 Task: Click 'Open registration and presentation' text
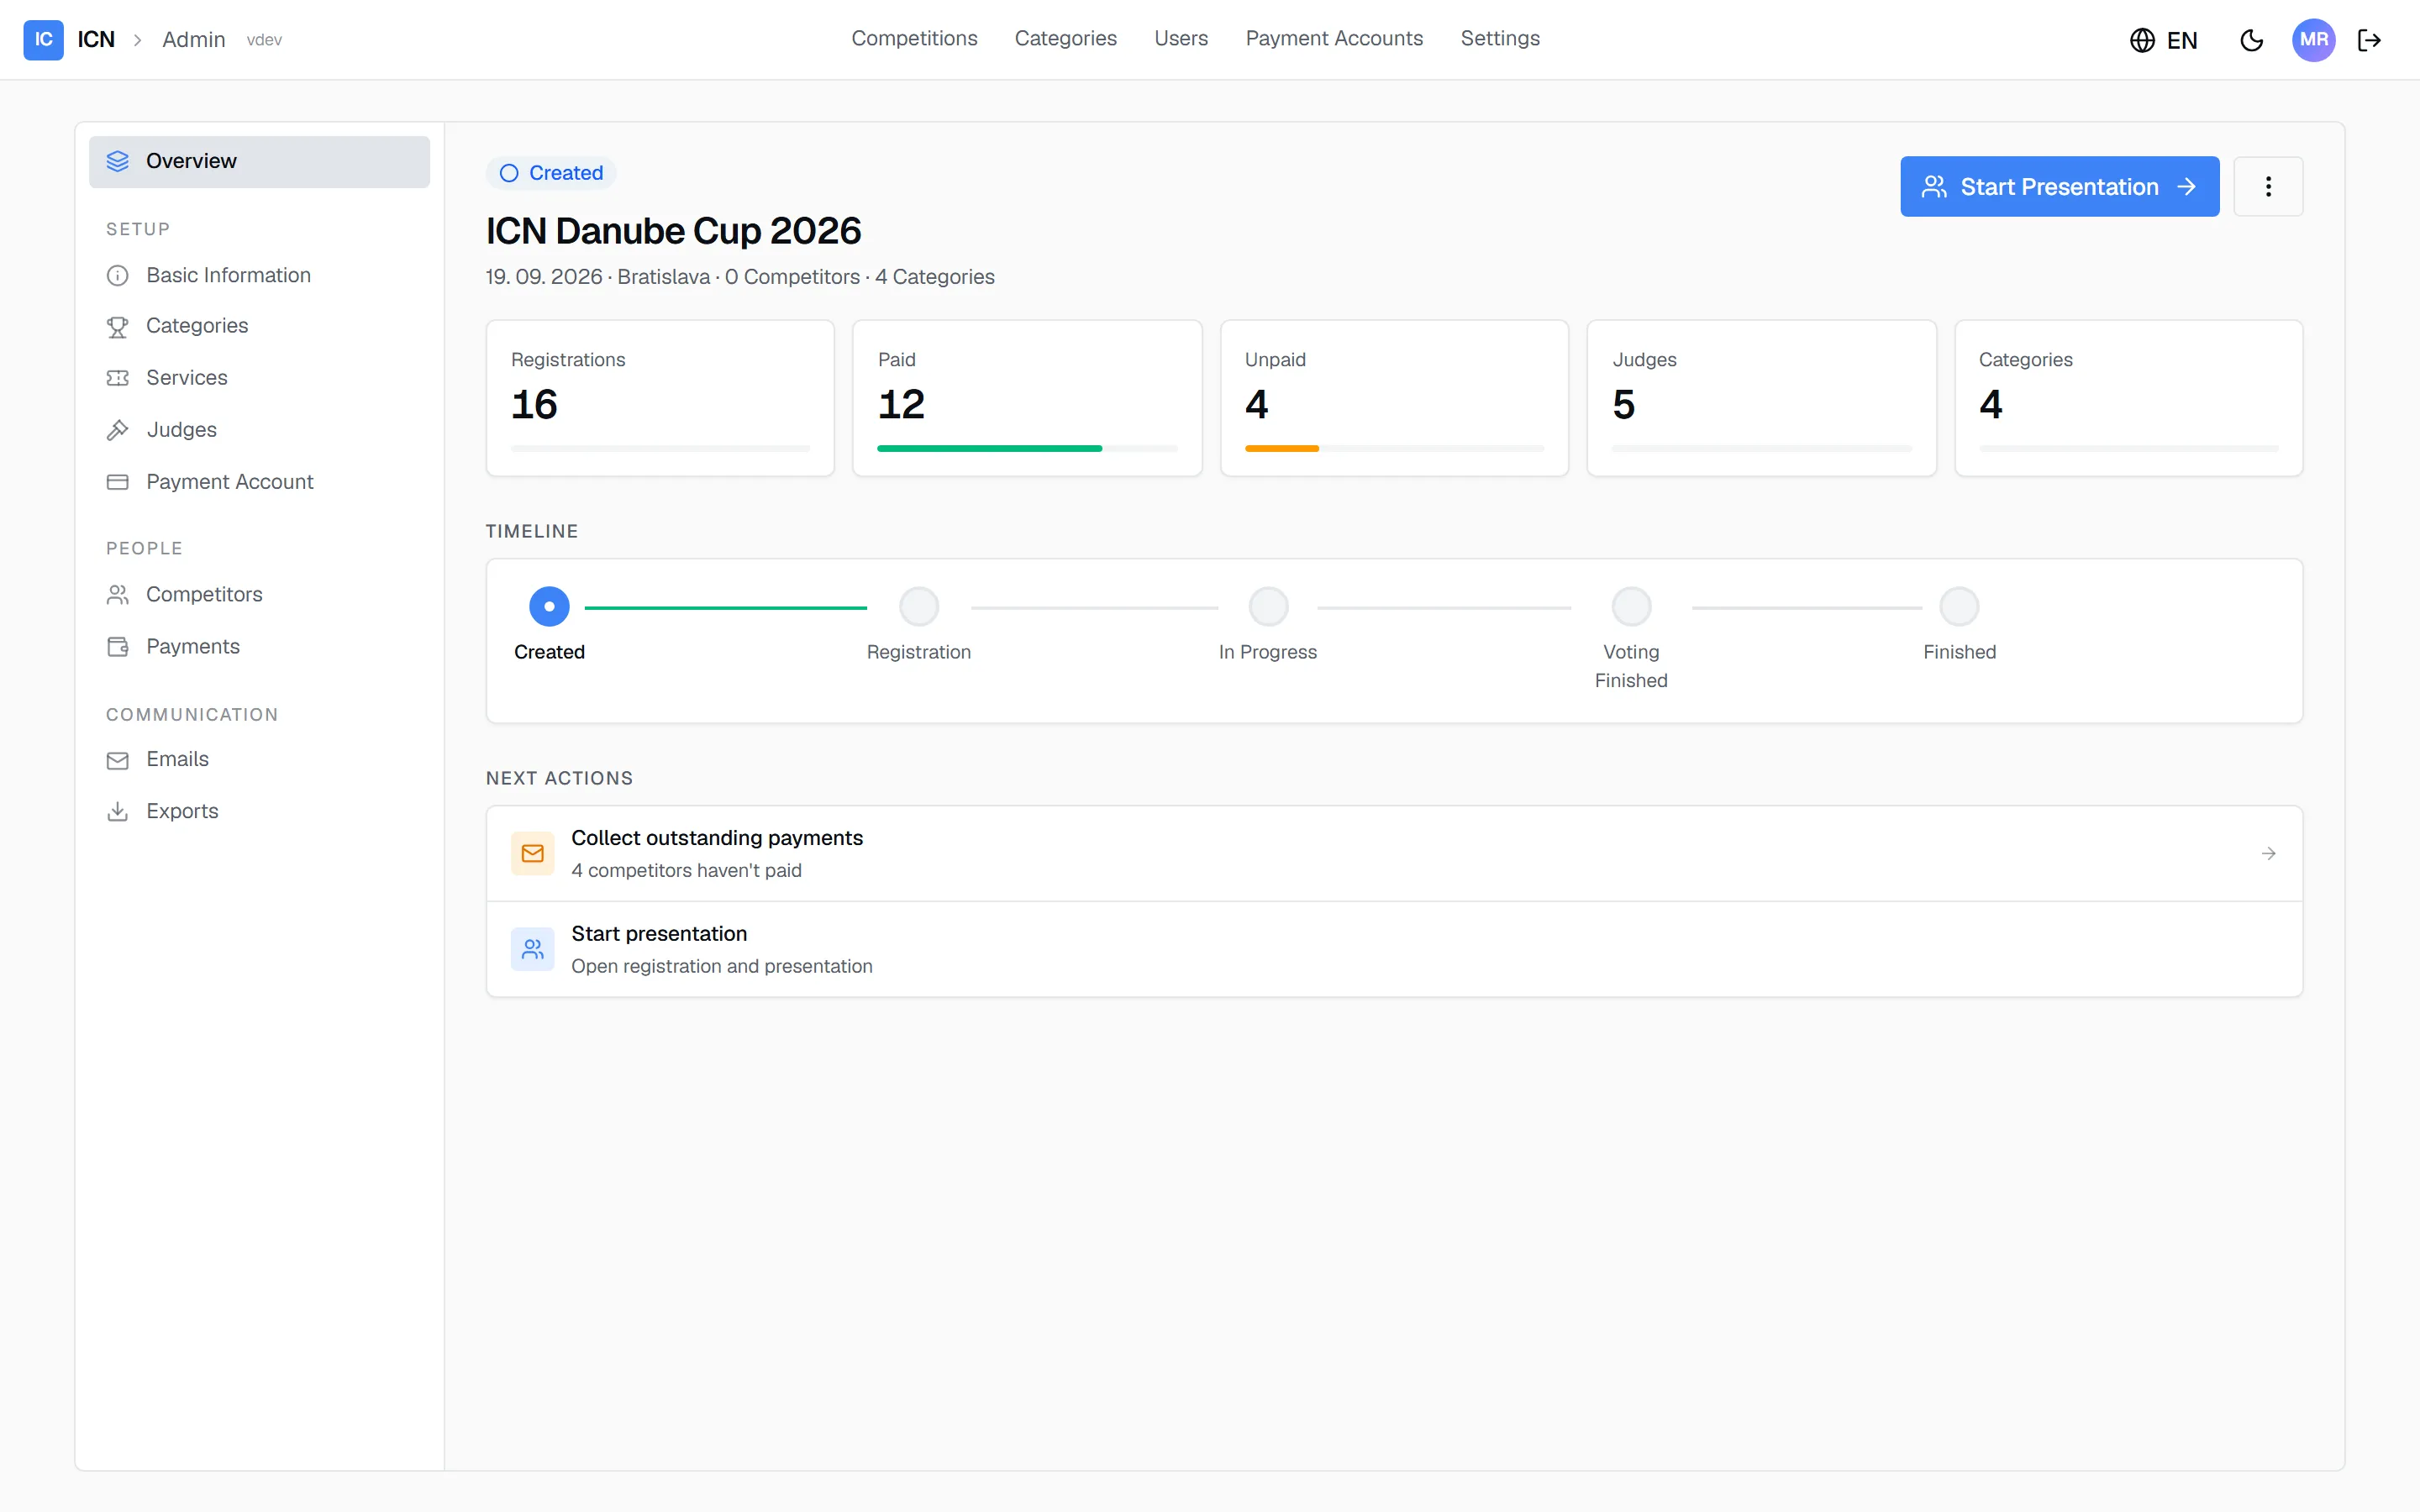tap(721, 967)
